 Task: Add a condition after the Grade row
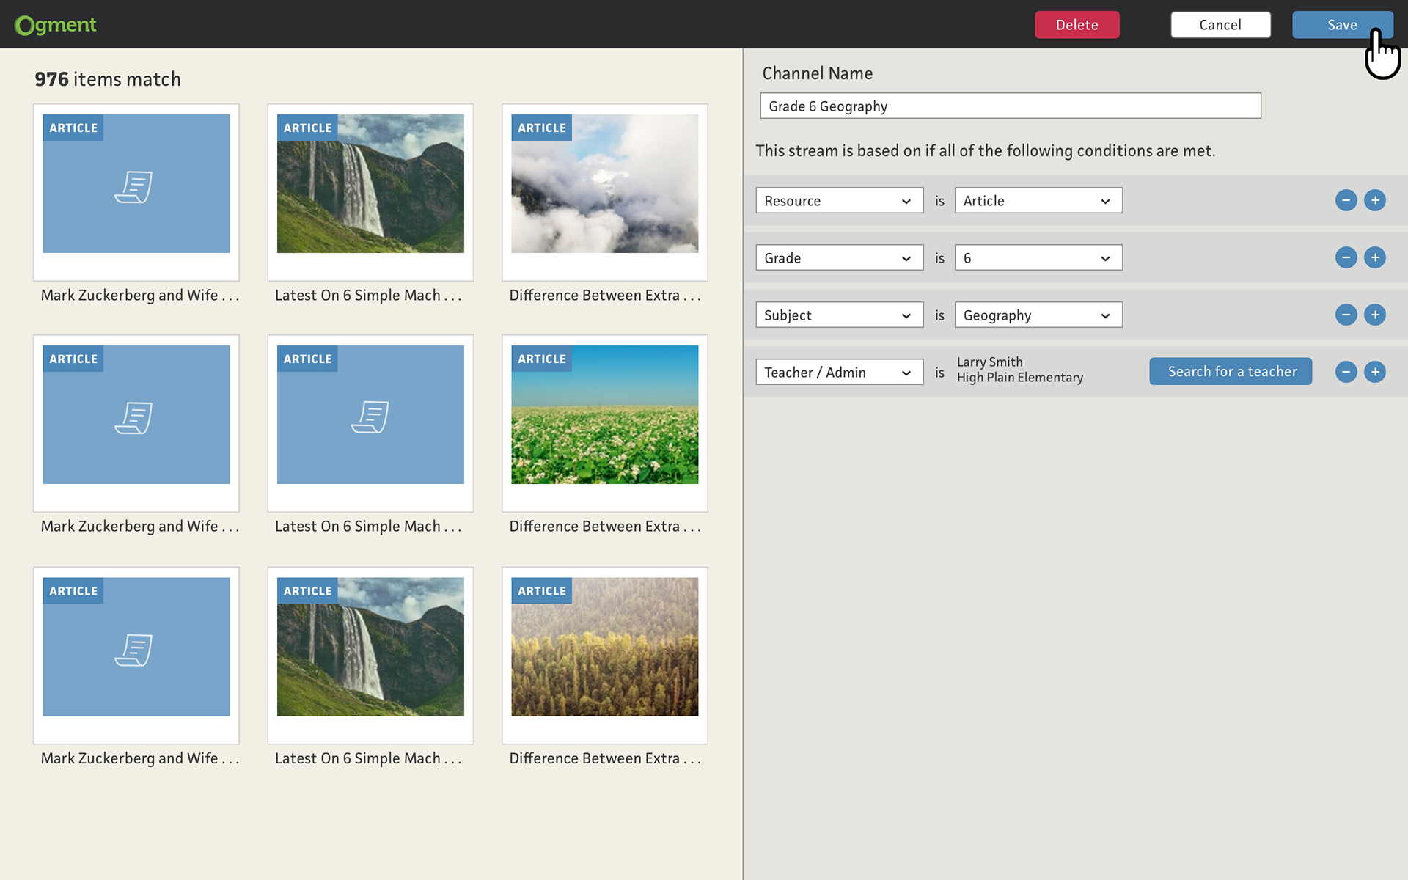[x=1375, y=257]
